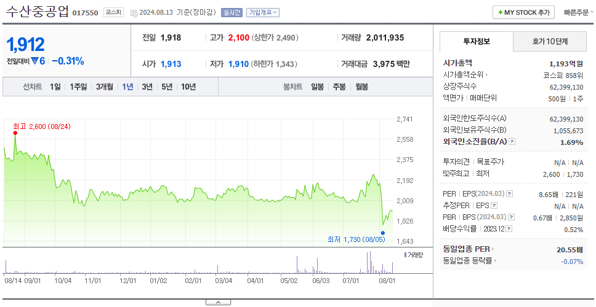
Task: Click the 코스피 market badge
Action: tap(113, 12)
